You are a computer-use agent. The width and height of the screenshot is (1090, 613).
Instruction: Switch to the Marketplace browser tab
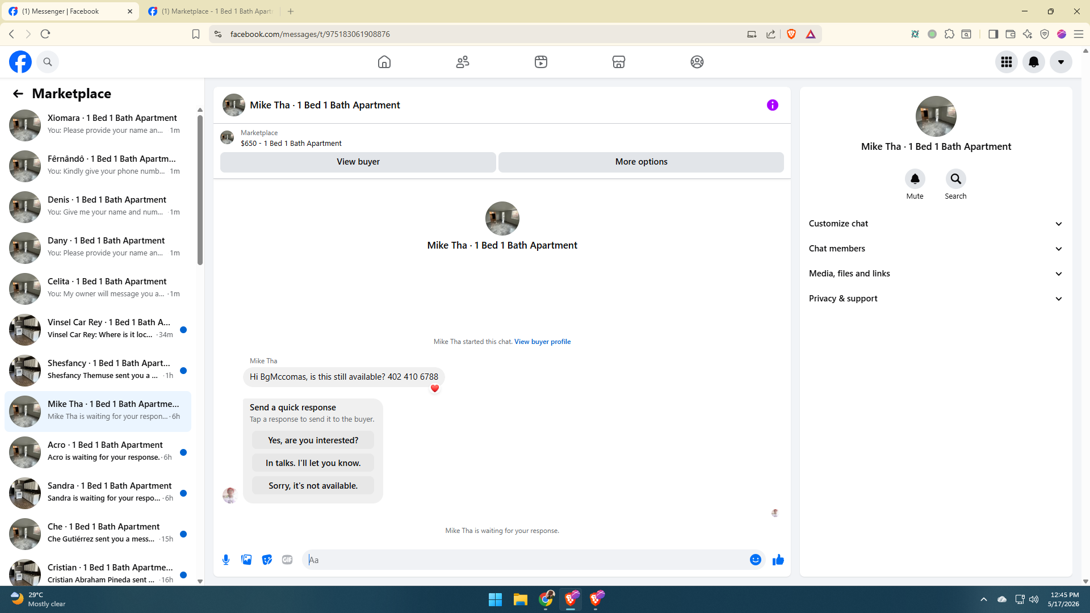[x=211, y=11]
